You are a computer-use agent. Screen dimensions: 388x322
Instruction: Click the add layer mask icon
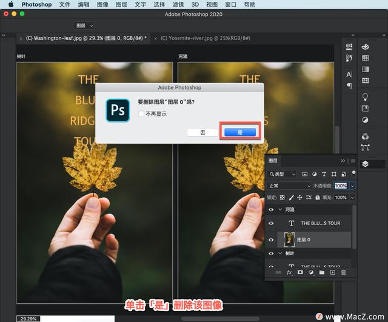tap(300, 272)
